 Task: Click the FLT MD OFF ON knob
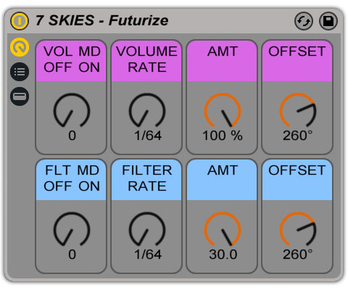[72, 230]
